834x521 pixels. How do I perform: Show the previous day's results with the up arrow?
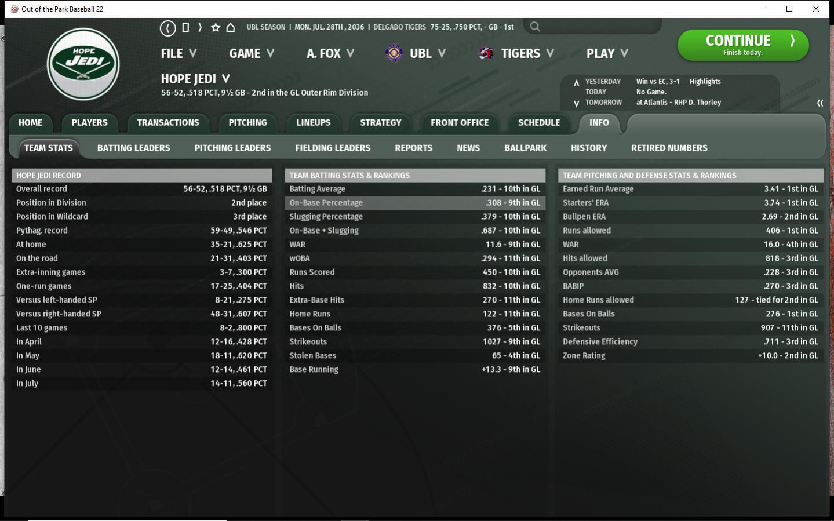click(576, 83)
